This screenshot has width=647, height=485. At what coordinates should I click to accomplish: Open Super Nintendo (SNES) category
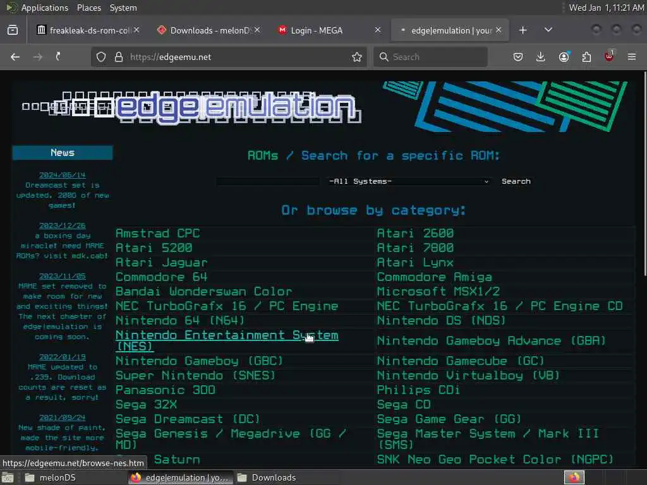196,376
